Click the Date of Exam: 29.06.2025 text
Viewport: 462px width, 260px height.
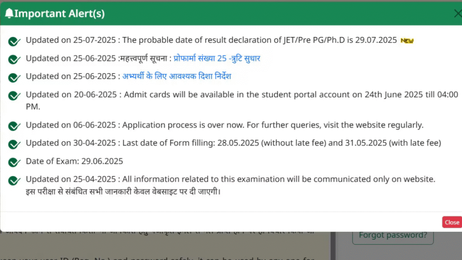point(74,161)
